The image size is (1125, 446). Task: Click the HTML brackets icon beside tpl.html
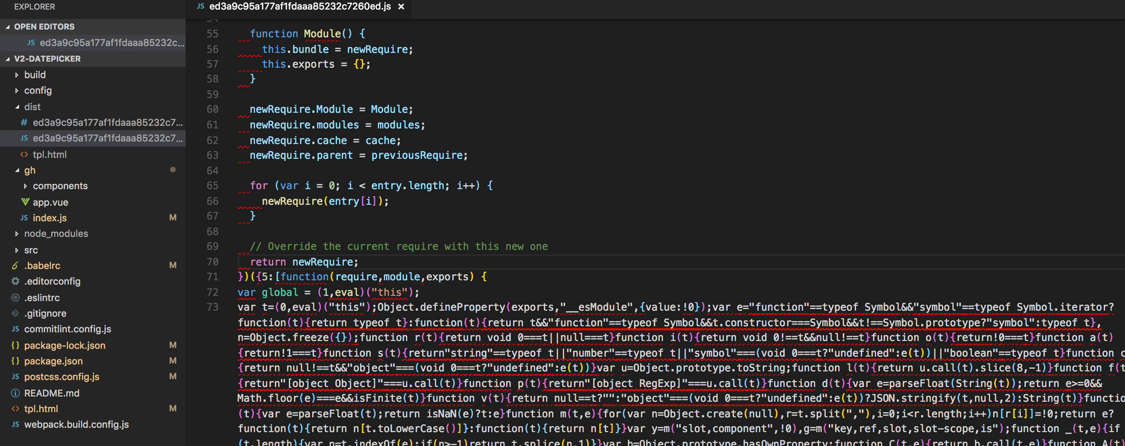click(15, 408)
